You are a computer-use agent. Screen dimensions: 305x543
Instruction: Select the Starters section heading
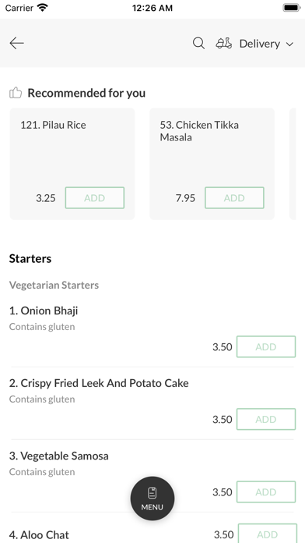(x=30, y=259)
